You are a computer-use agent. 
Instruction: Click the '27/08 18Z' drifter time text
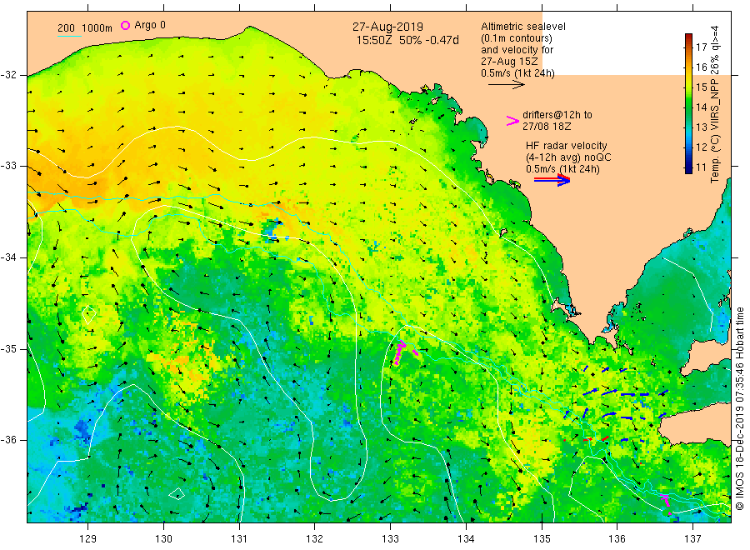(x=547, y=127)
